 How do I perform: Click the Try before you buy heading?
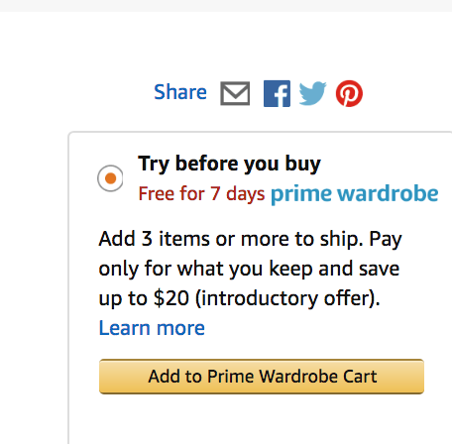tap(229, 164)
